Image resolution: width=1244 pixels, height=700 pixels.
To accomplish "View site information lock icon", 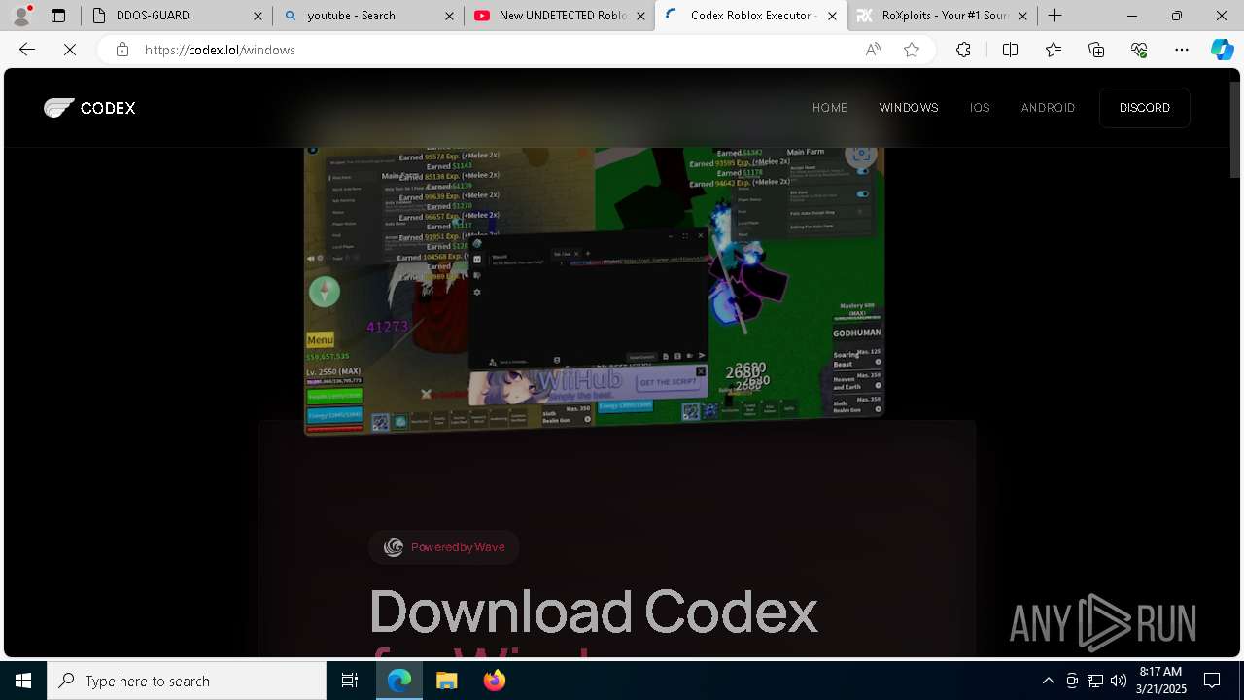I will click(x=122, y=50).
